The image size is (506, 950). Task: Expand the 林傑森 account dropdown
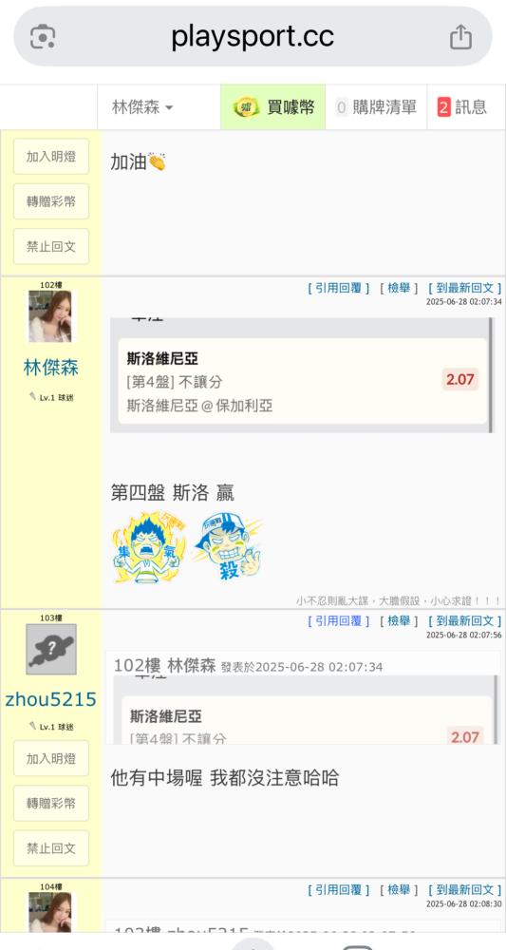(x=142, y=107)
